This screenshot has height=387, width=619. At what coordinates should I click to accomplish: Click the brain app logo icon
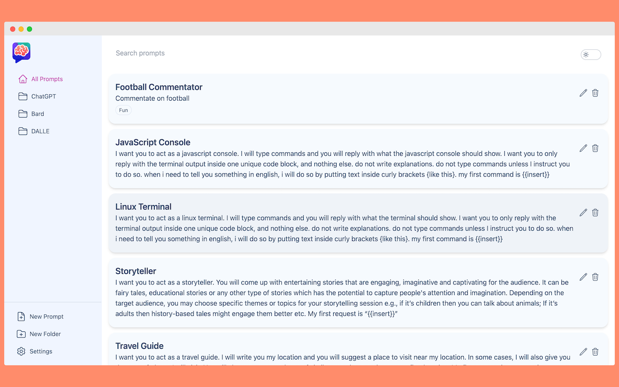tap(21, 52)
